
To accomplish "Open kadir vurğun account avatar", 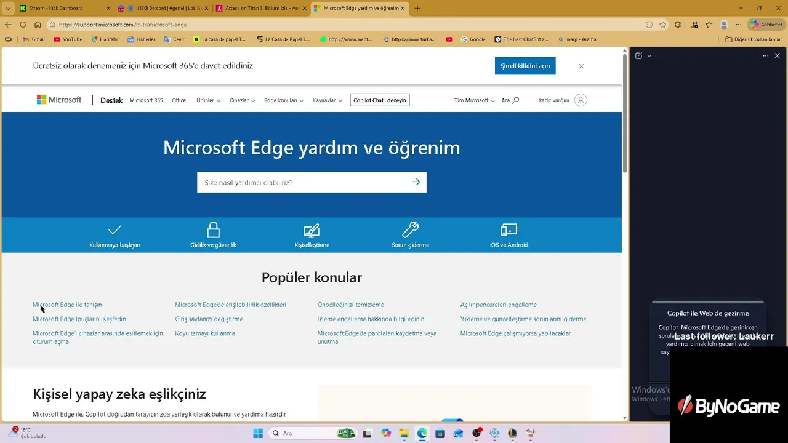I will pyautogui.click(x=581, y=100).
